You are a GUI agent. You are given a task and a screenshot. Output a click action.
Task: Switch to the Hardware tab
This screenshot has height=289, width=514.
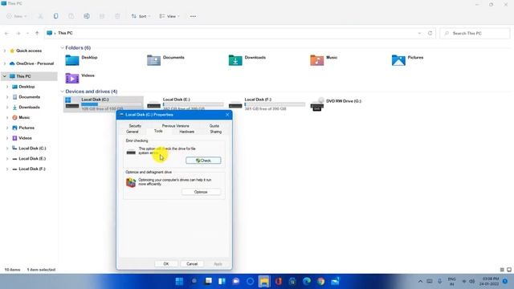[x=187, y=132]
